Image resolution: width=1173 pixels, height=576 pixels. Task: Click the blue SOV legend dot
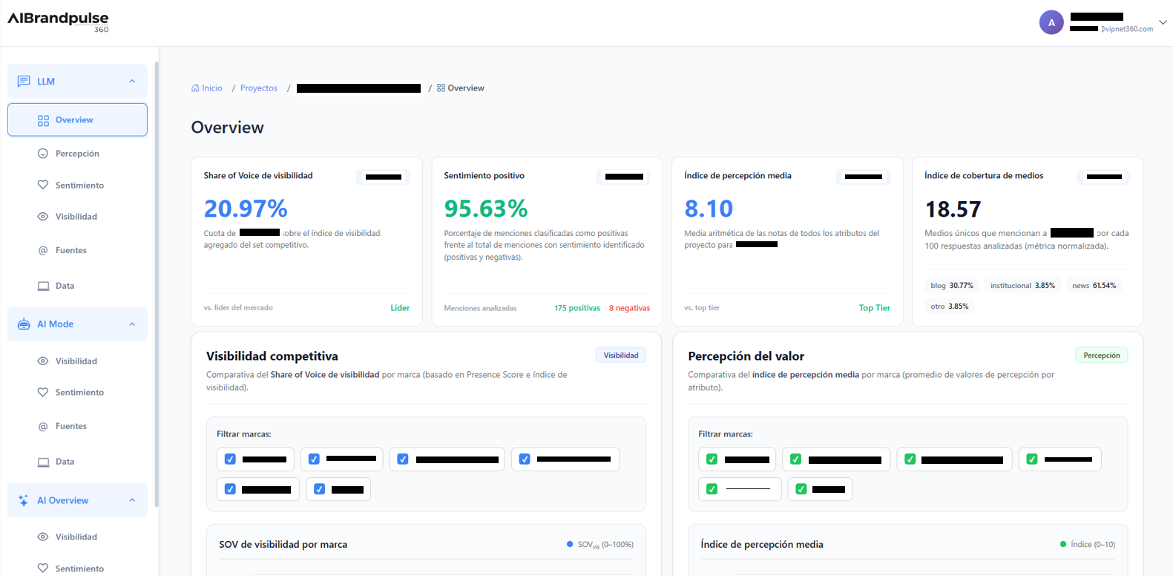pos(570,544)
